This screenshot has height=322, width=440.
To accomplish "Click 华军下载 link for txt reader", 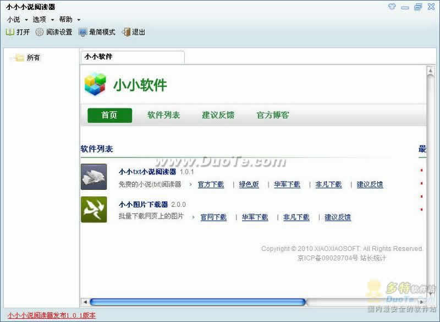I will 287,184.
